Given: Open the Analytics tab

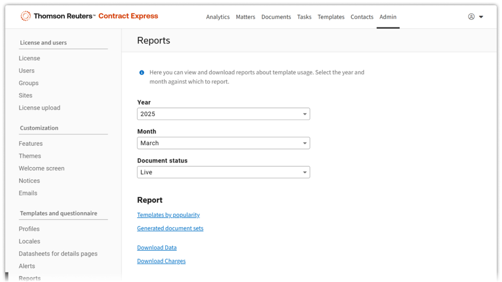Looking at the screenshot, I should pos(218,17).
